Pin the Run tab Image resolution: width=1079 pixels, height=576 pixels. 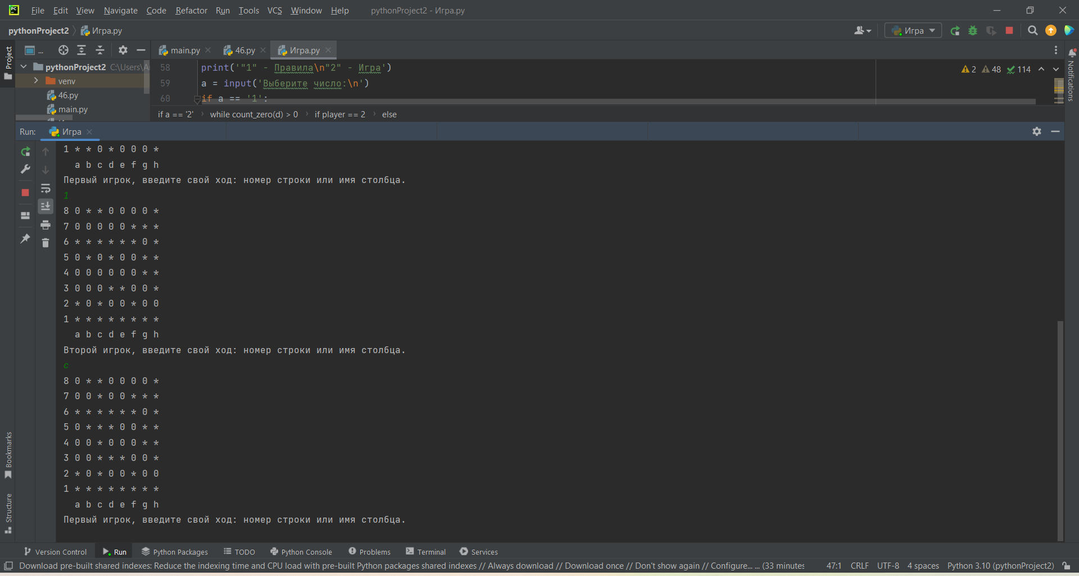point(25,239)
